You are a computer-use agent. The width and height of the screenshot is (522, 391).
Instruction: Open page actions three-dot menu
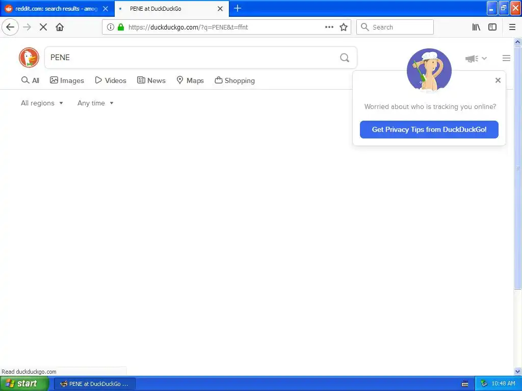[329, 27]
